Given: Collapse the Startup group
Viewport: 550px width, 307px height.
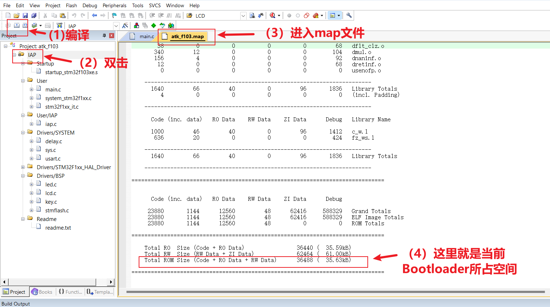Looking at the screenshot, I should coord(23,64).
